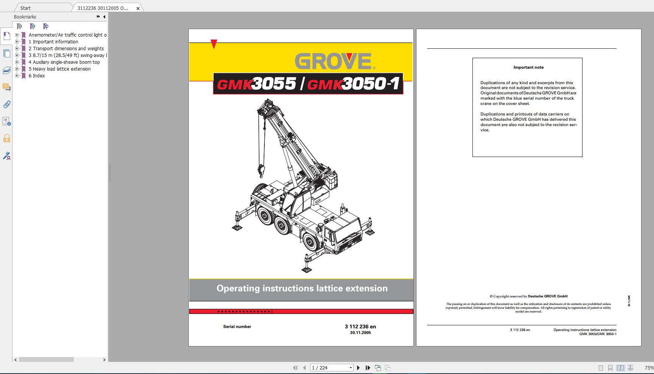The height and width of the screenshot is (374, 654).
Task: Jump to the last page
Action: (x=368, y=368)
